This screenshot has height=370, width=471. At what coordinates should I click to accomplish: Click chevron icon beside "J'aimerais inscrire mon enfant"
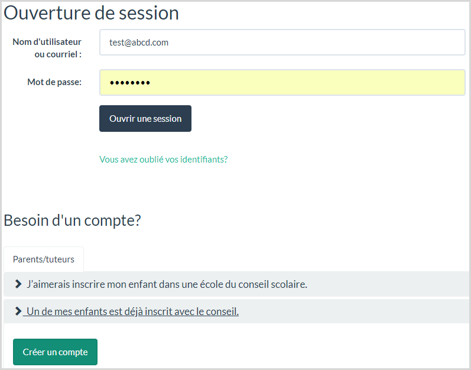[x=18, y=284]
